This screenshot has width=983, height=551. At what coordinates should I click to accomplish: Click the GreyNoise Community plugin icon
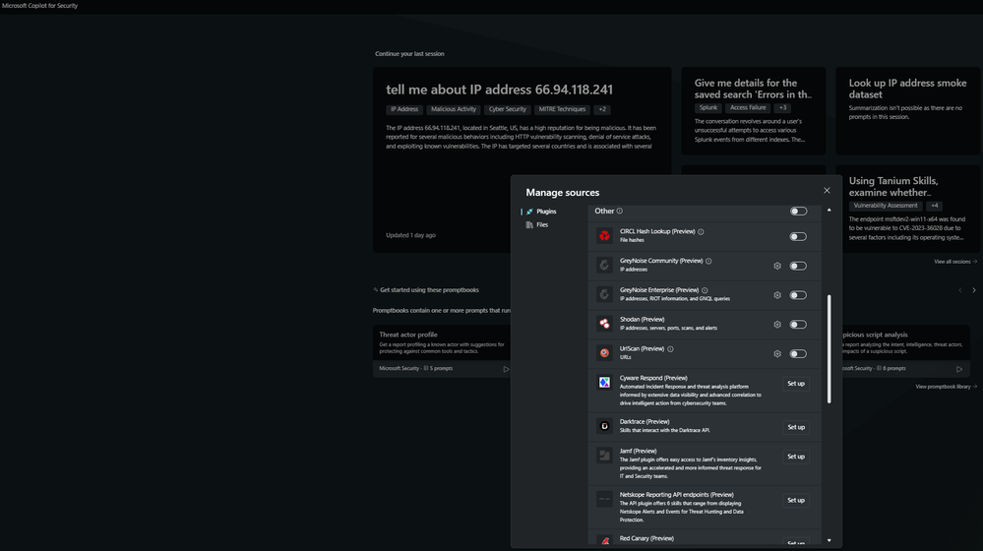tap(604, 265)
